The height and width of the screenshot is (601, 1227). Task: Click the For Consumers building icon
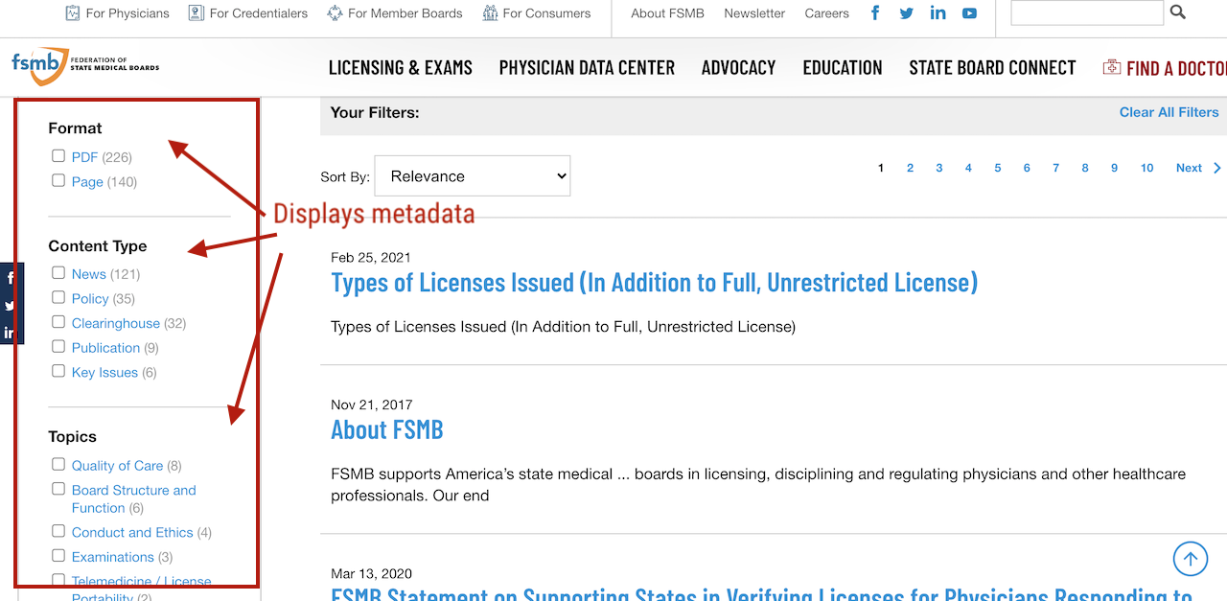[x=490, y=13]
